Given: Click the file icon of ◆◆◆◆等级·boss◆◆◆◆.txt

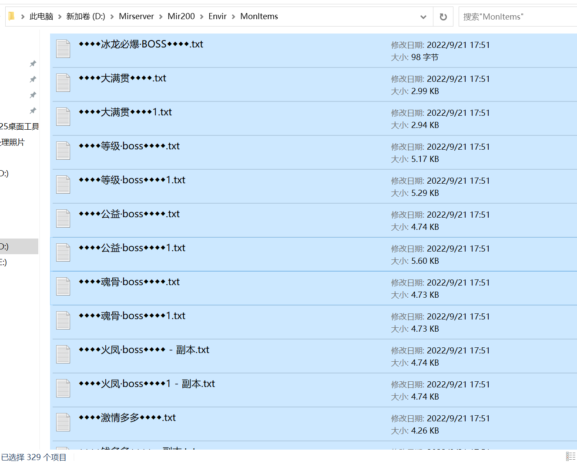Looking at the screenshot, I should (x=63, y=151).
